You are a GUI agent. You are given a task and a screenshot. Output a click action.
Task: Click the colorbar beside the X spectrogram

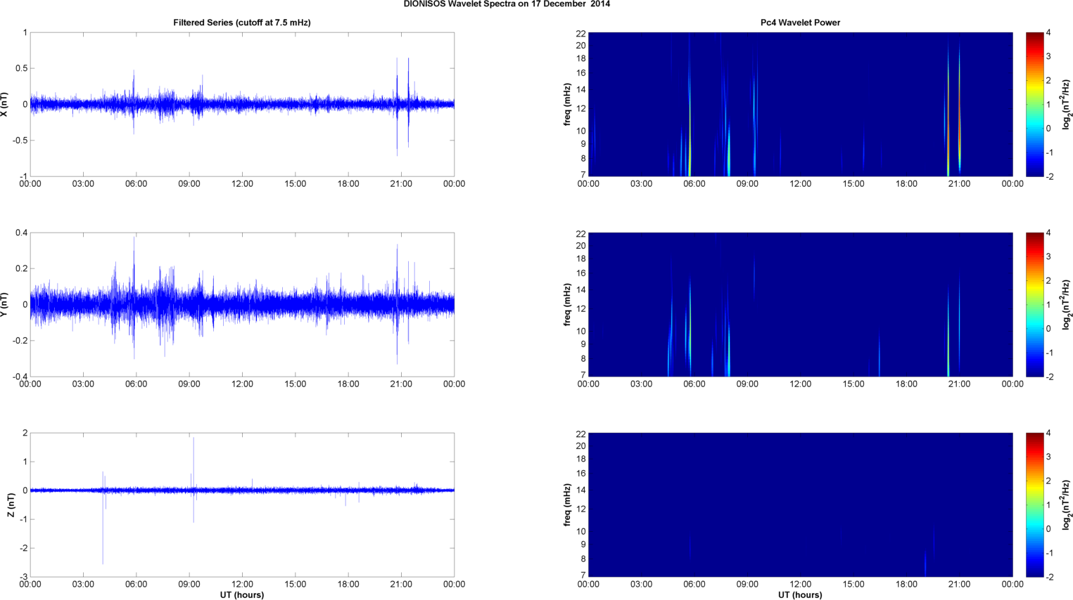1034,105
